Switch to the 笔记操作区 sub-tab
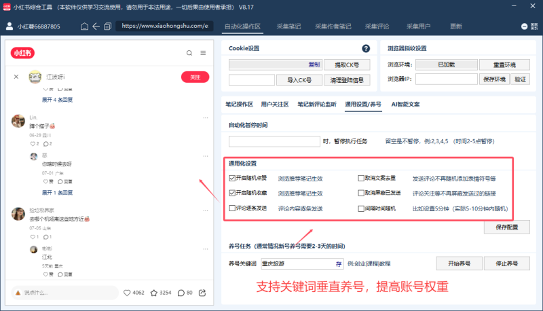 pos(240,105)
